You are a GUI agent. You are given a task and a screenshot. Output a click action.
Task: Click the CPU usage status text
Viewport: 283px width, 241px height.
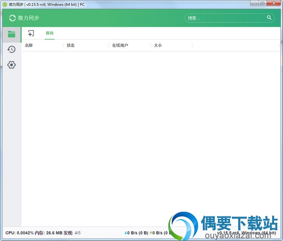point(19,233)
